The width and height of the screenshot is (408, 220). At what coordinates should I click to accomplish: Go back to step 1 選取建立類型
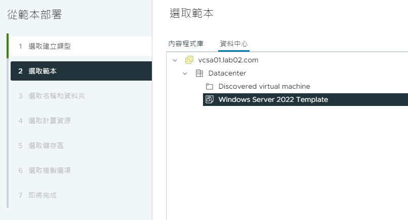[x=81, y=46]
